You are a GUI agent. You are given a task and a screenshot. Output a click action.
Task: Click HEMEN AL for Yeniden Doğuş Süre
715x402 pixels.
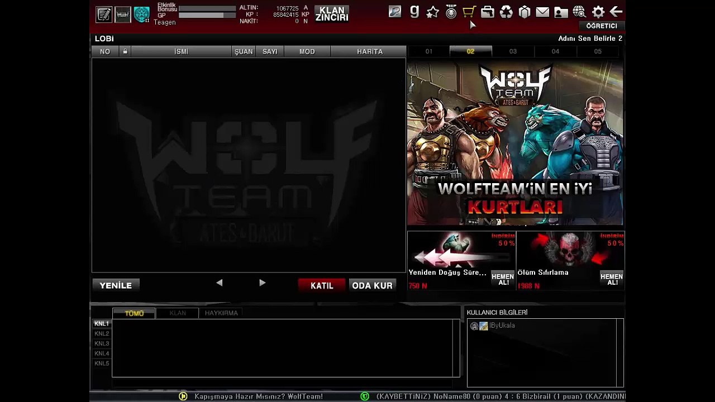point(503,279)
